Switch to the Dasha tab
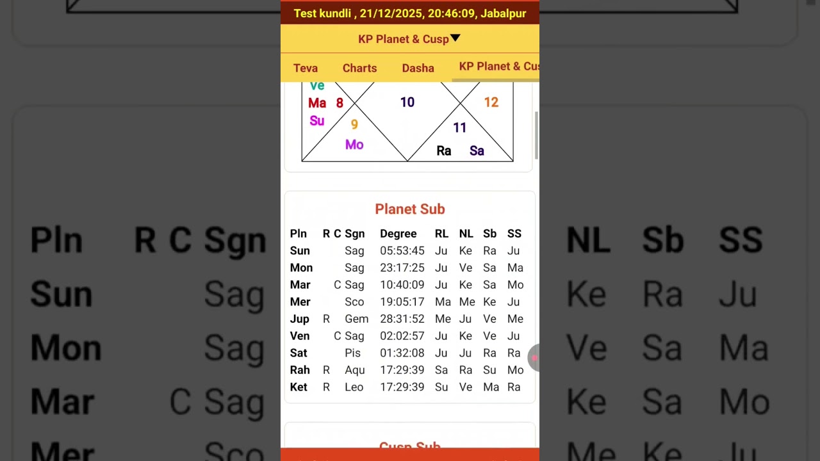The width and height of the screenshot is (820, 461). [x=418, y=68]
